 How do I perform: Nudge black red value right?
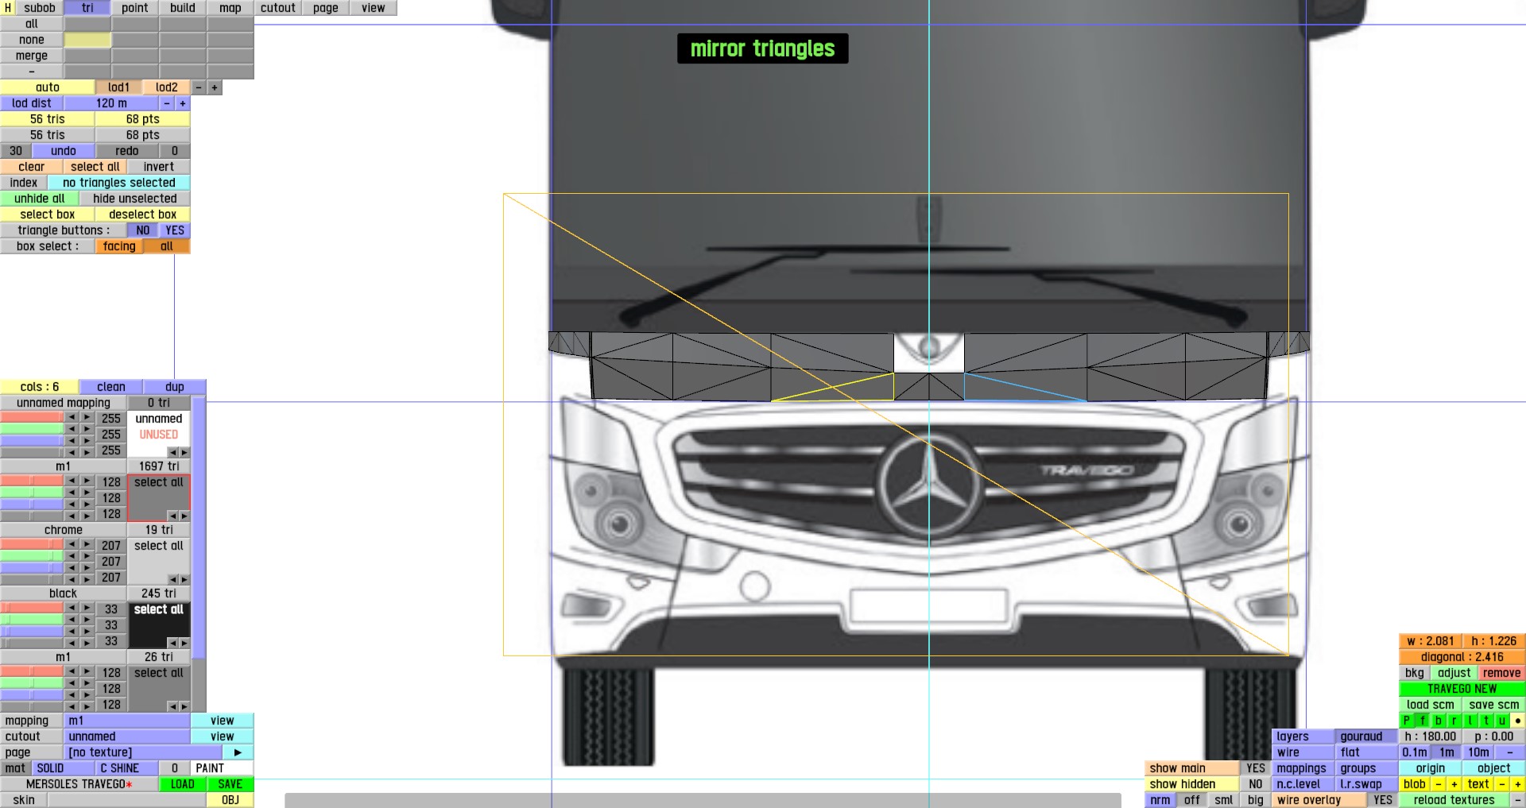pos(87,608)
